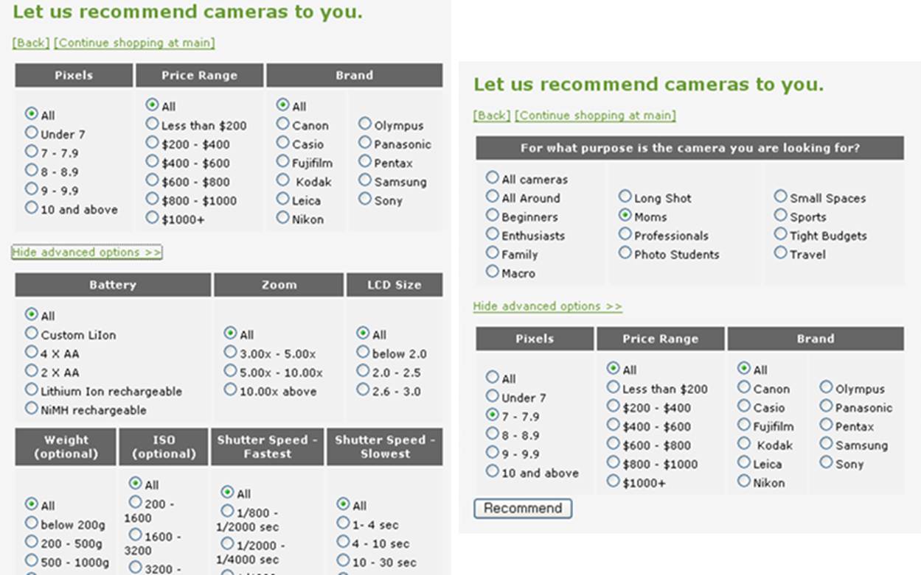The width and height of the screenshot is (921, 575).
Task: Select Nikon brand in right panel
Action: [743, 481]
